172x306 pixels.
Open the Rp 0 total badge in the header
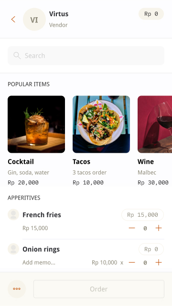pyautogui.click(x=151, y=14)
